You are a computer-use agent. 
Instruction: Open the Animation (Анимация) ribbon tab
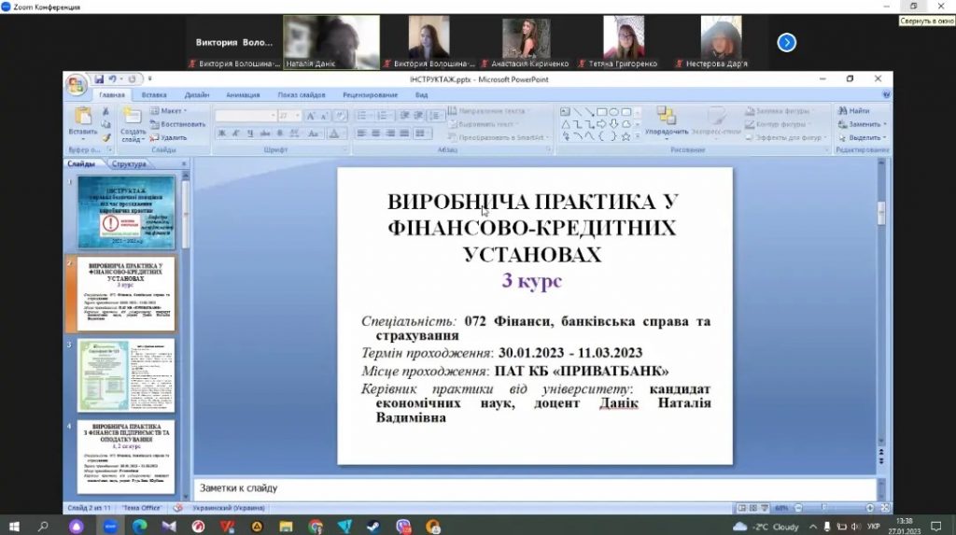click(x=243, y=95)
